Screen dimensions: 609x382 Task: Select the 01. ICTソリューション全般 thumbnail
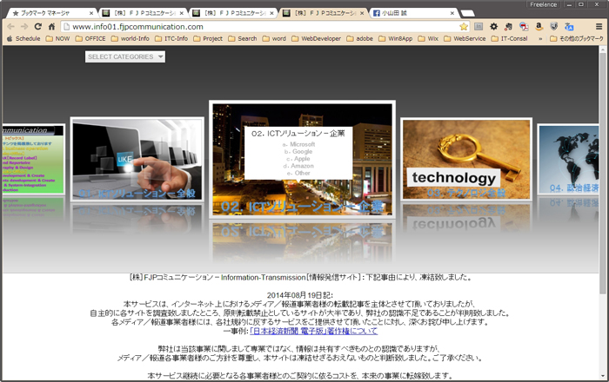tap(137, 159)
